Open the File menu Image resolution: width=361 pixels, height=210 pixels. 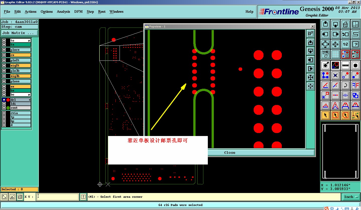pos(7,11)
